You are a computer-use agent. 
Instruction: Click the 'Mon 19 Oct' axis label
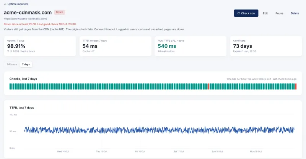tap(256, 151)
